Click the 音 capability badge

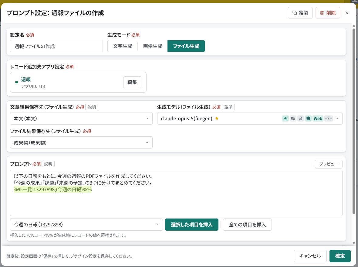point(301,118)
